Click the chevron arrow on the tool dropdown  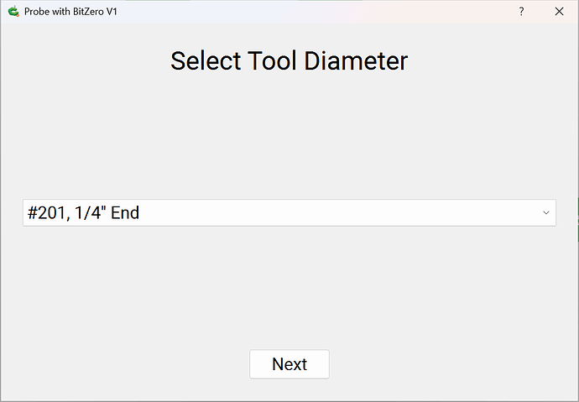pos(546,213)
